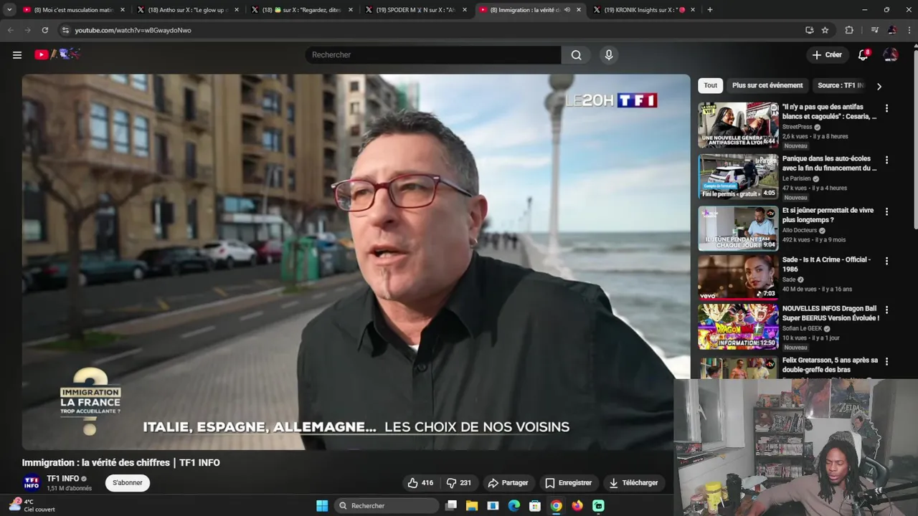
Task: Like the video with thumbs up
Action: 420,483
